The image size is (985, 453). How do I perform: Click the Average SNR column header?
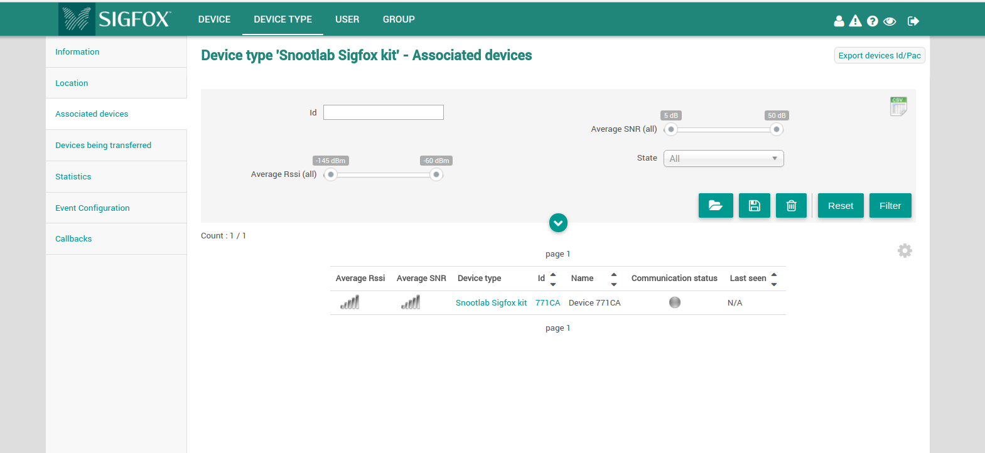(x=421, y=279)
